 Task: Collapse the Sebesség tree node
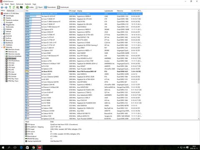pyautogui.click(x=2, y=47)
